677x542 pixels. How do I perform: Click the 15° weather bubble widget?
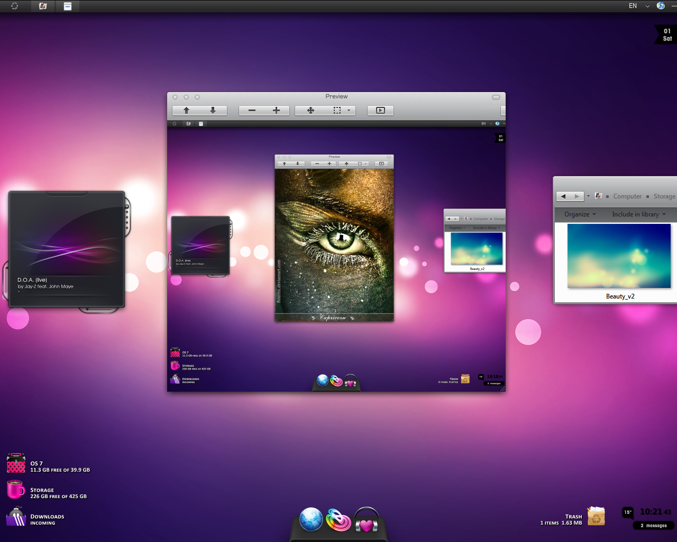(627, 512)
